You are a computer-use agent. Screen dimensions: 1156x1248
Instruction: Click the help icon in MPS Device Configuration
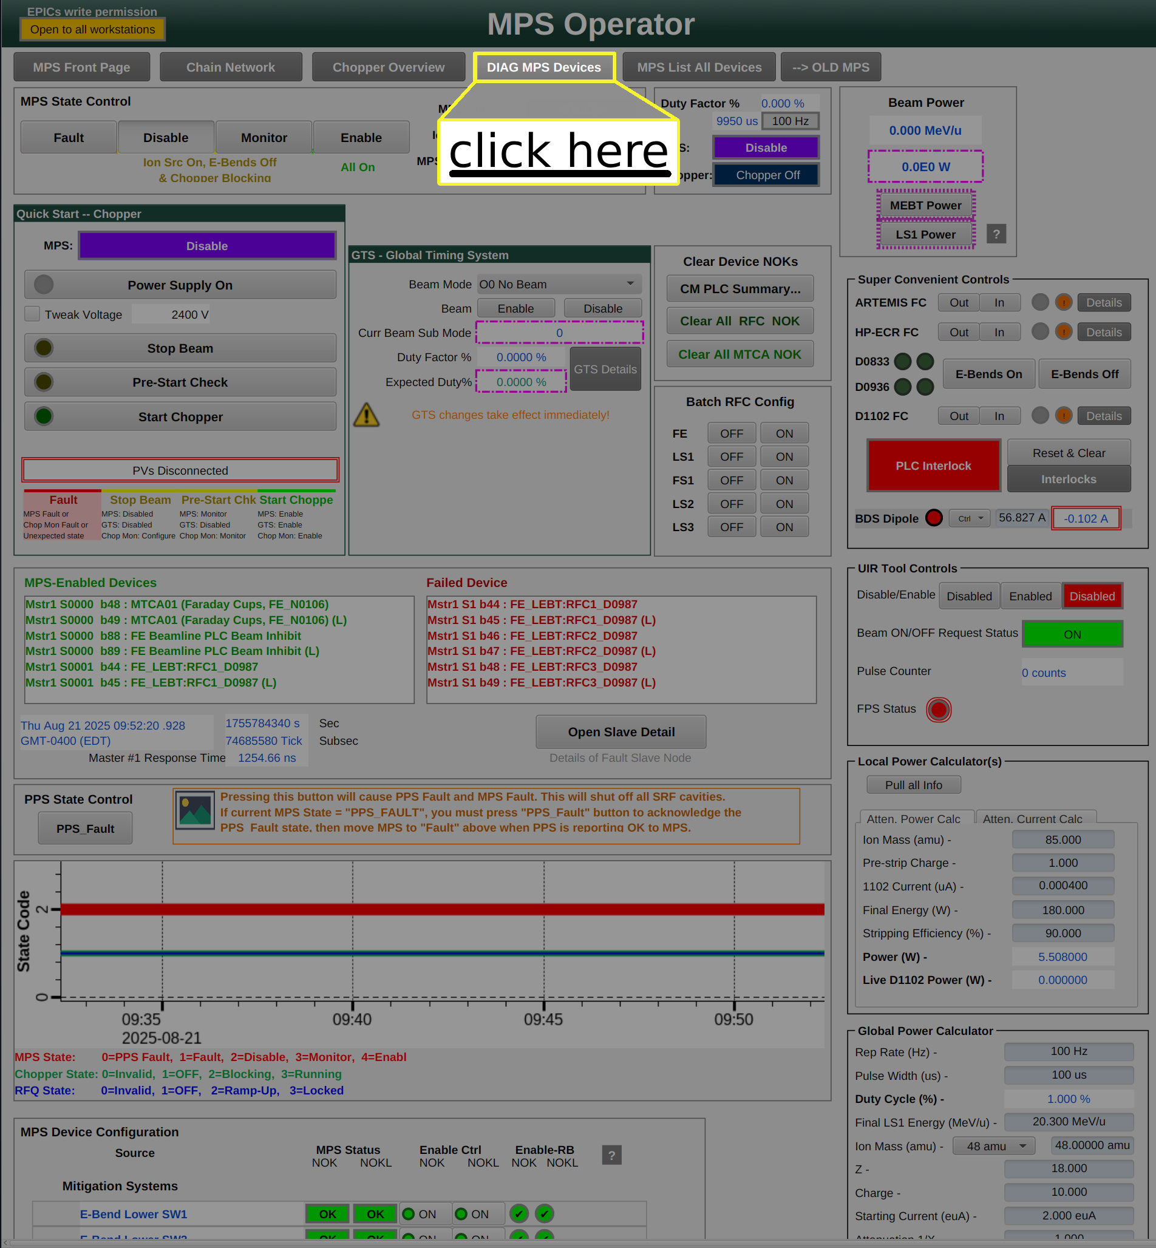tap(611, 1156)
